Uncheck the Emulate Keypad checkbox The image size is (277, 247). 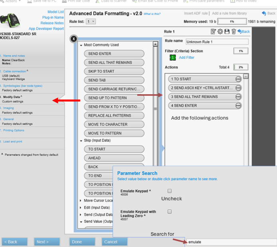click(x=169, y=191)
